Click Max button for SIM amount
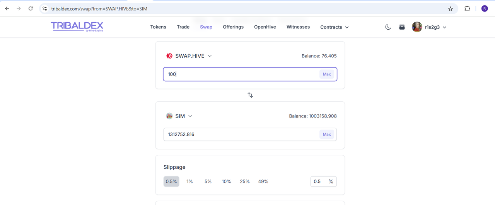 (x=327, y=134)
